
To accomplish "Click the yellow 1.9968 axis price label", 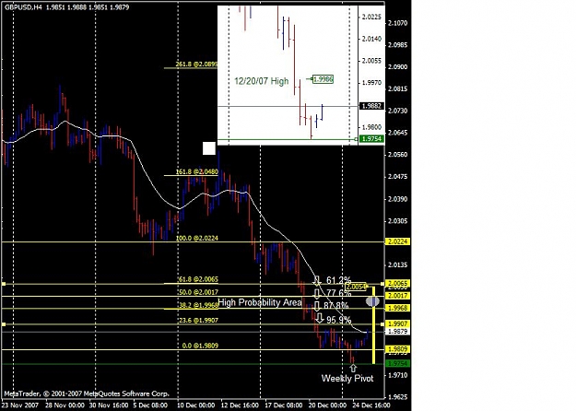I will 397,308.
